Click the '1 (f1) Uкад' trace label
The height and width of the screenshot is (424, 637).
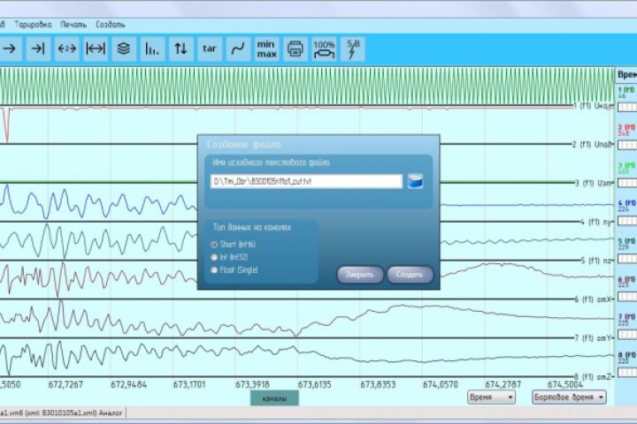click(x=593, y=106)
